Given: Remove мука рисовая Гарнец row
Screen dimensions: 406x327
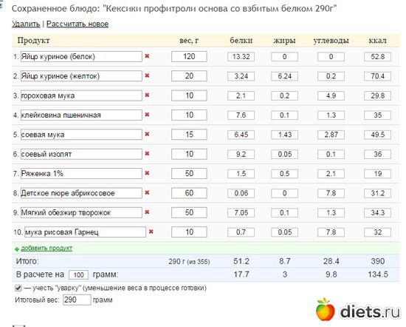Looking at the screenshot, I should click(x=151, y=232).
